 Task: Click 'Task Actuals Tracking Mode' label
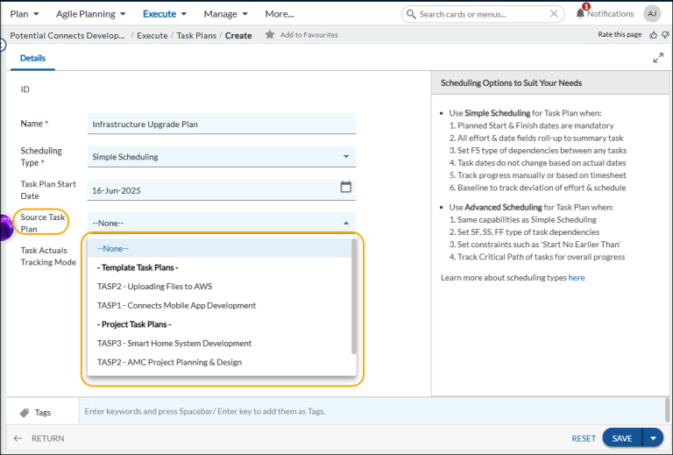point(48,256)
